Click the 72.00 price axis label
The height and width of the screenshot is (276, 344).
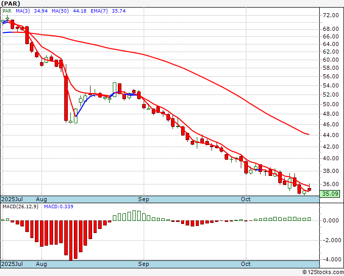[x=331, y=16]
